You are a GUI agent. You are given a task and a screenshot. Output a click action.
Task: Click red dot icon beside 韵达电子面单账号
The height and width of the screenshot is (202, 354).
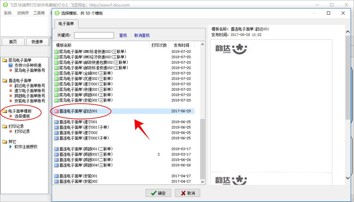[11, 86]
